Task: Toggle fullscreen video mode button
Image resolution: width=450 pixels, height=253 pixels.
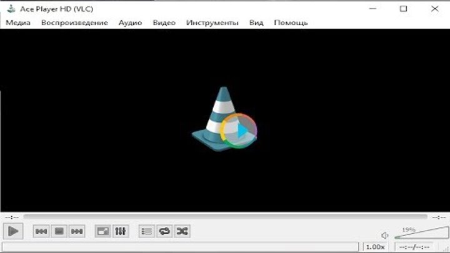Action: coord(102,231)
